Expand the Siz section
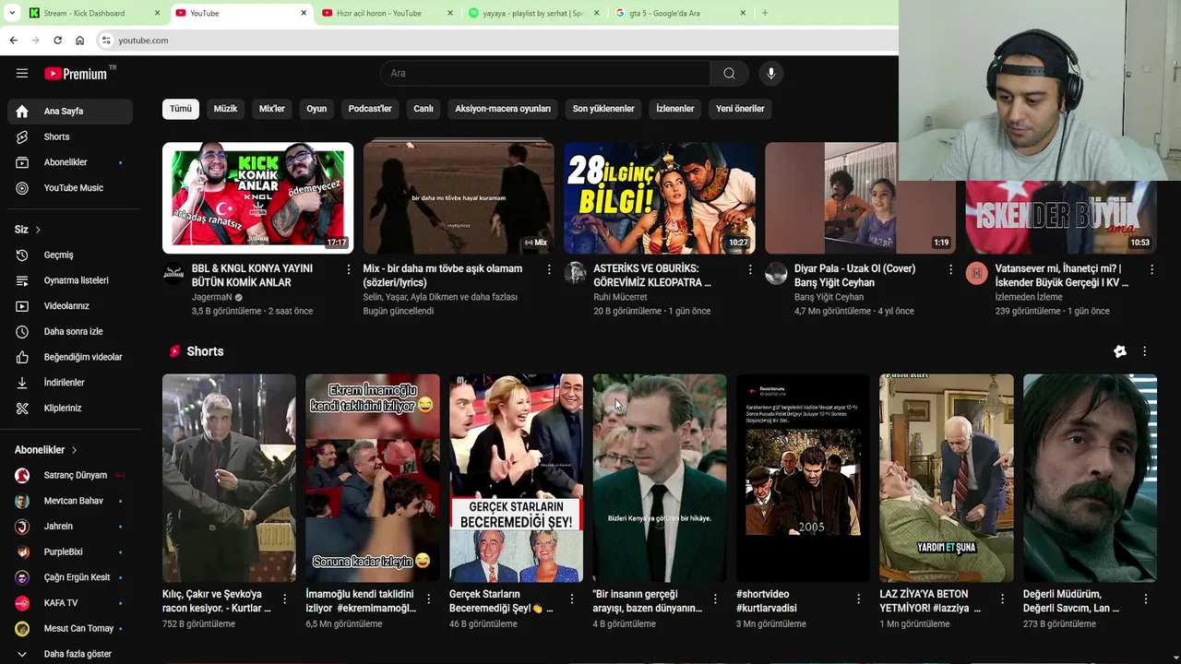This screenshot has height=664, width=1181. pyautogui.click(x=28, y=229)
